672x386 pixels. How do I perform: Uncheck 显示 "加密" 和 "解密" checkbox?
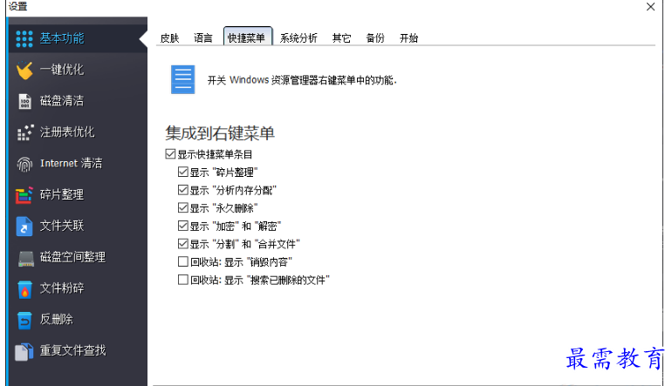tap(183, 226)
